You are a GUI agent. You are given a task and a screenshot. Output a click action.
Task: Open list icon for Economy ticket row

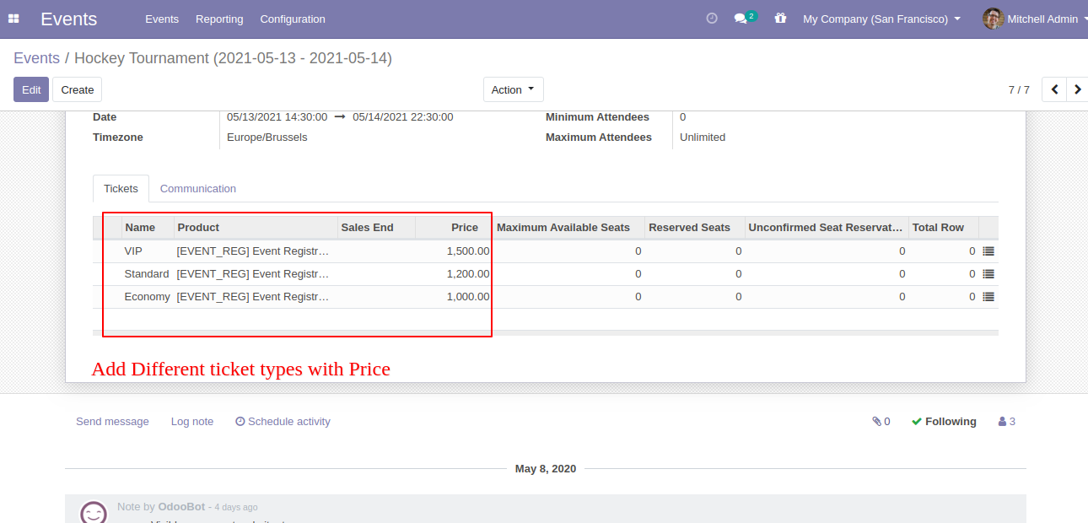pos(988,297)
